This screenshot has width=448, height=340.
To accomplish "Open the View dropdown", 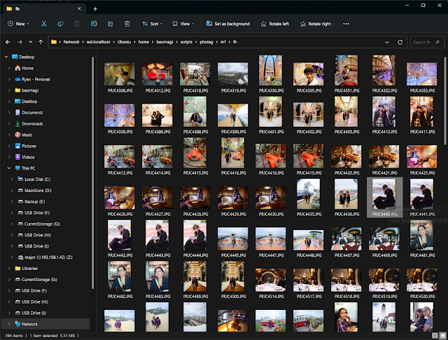I will (183, 24).
